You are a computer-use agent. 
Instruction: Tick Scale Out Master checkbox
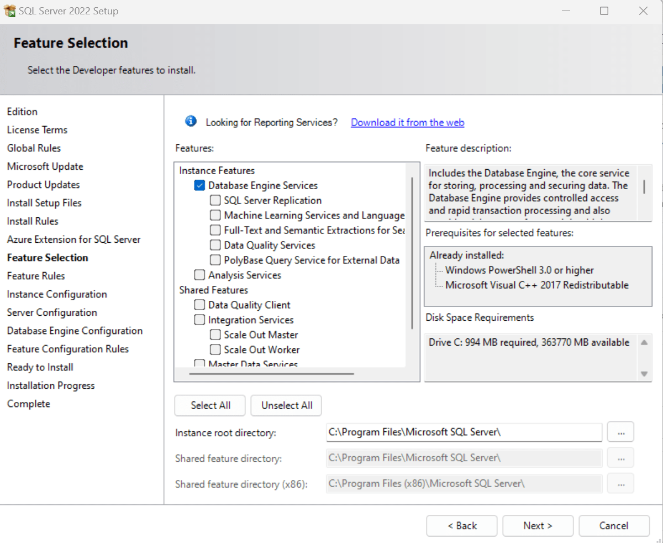pyautogui.click(x=215, y=335)
